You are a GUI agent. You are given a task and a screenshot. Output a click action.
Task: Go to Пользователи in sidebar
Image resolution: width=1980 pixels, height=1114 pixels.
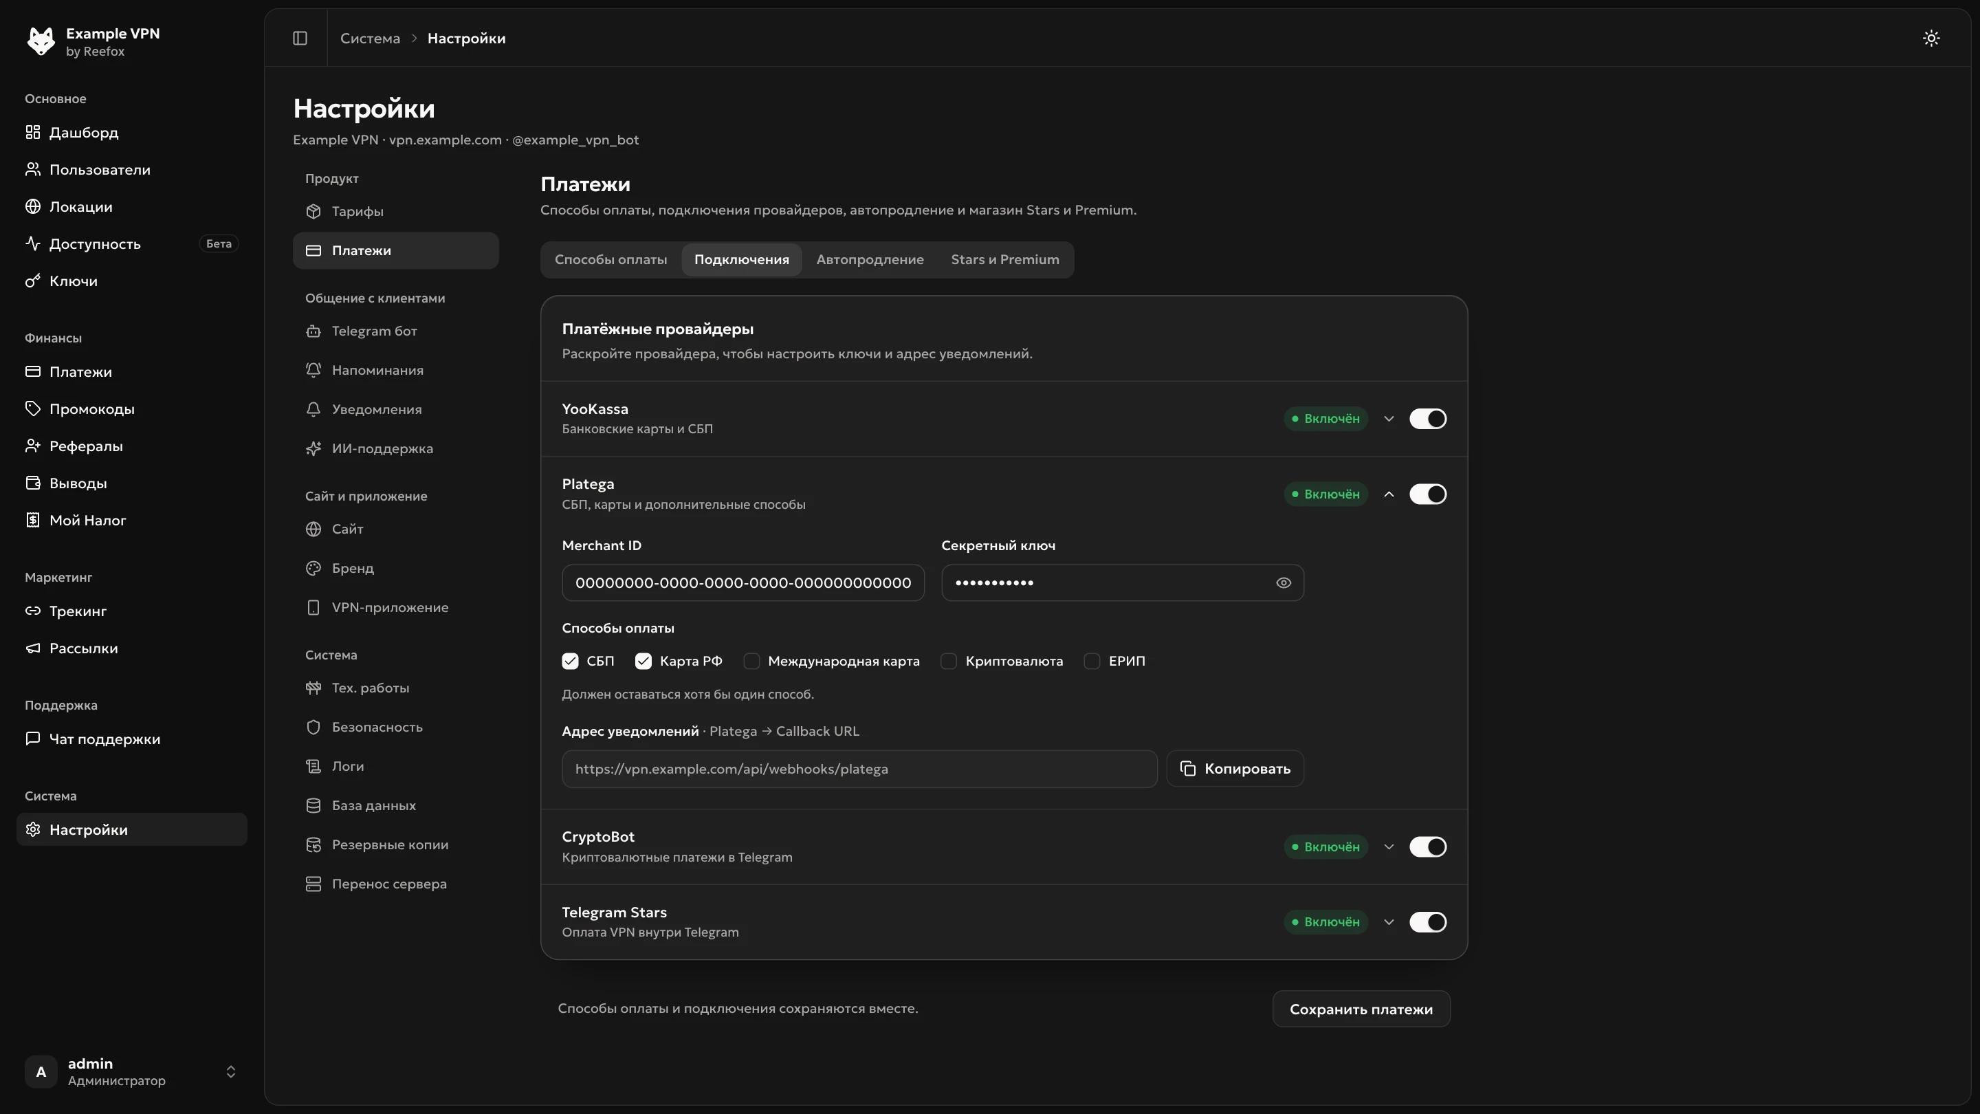coord(131,169)
